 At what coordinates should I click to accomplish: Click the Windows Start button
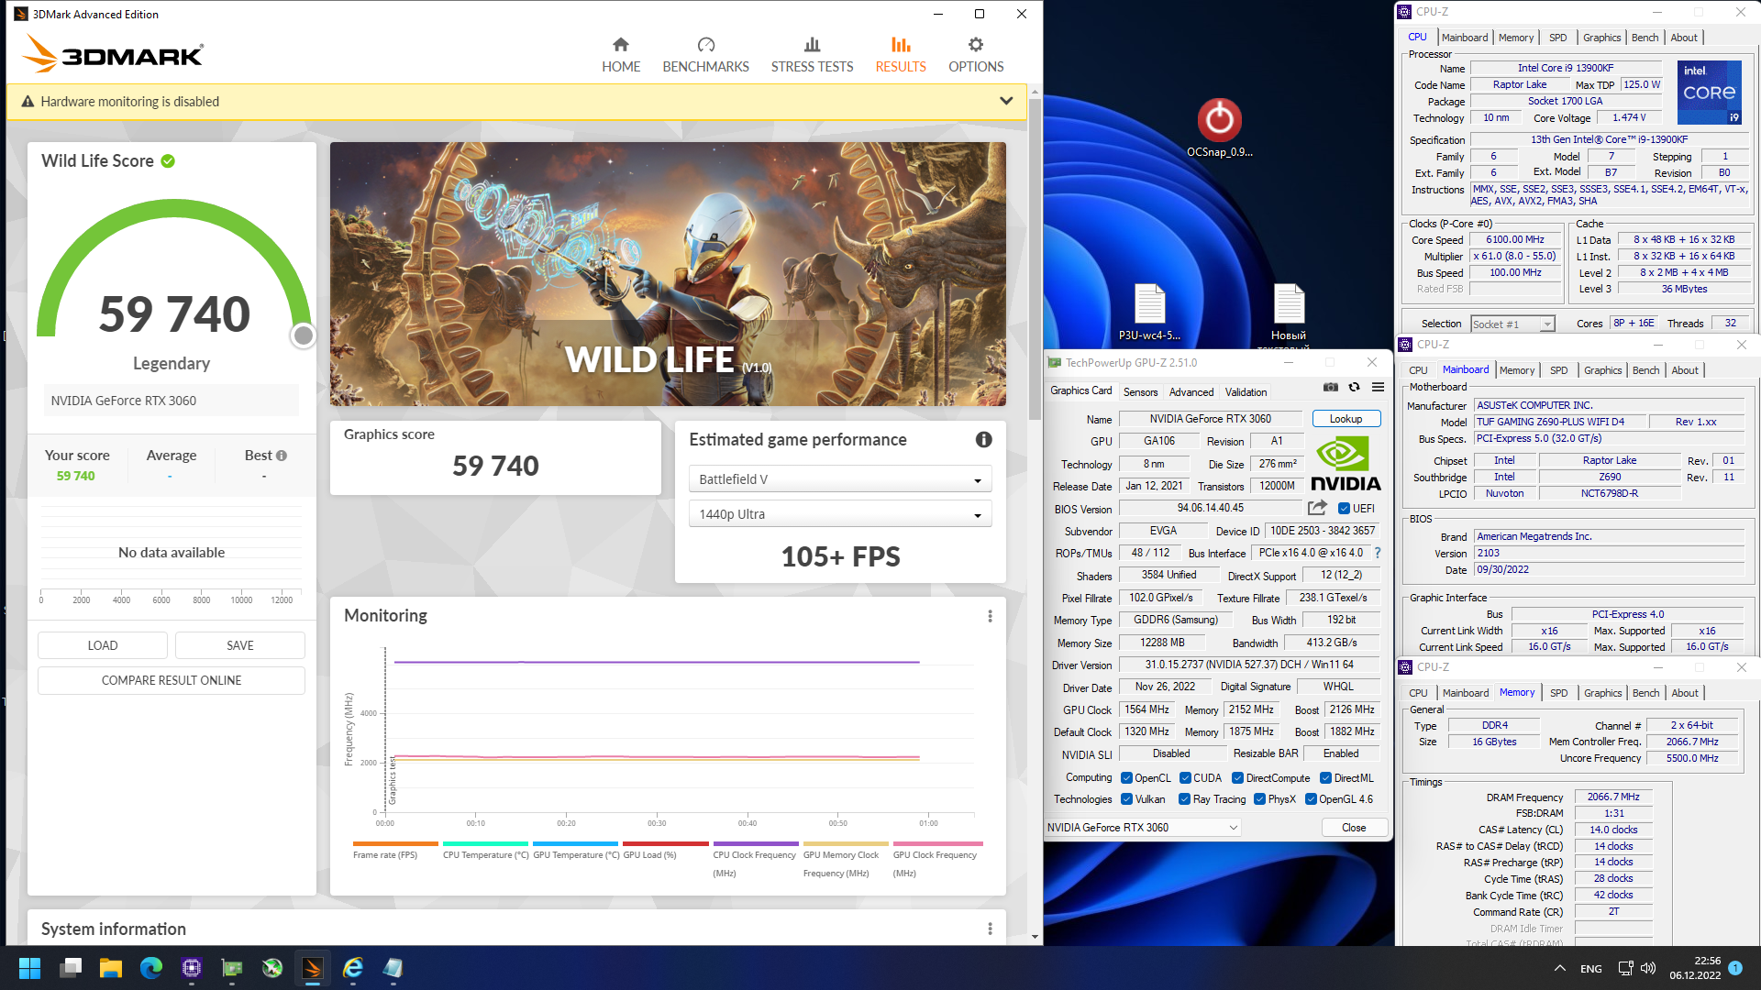pos(29,968)
